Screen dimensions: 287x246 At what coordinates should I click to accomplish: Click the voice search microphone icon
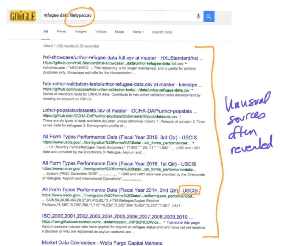pyautogui.click(x=198, y=17)
